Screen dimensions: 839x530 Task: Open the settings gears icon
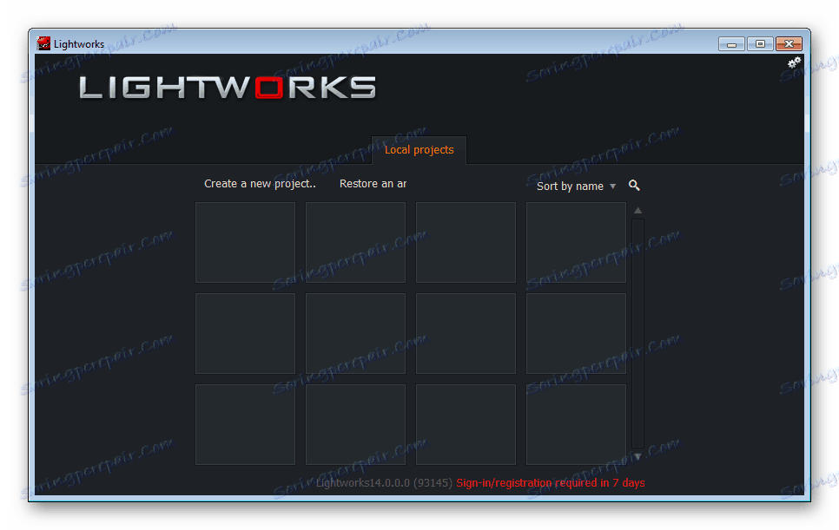[794, 63]
